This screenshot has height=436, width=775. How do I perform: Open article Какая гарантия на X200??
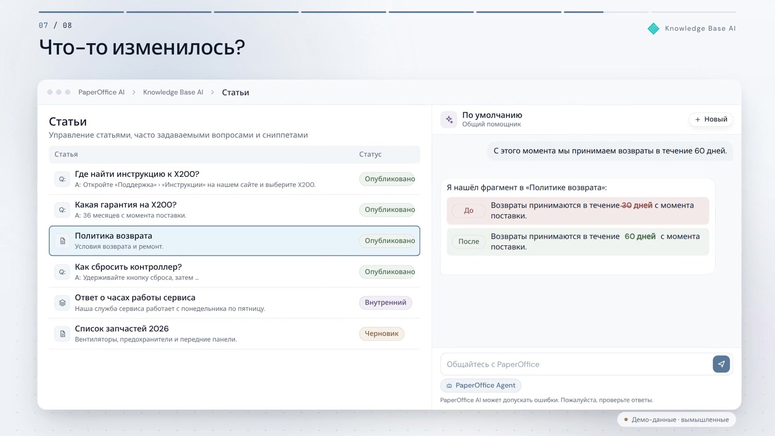[x=125, y=204]
